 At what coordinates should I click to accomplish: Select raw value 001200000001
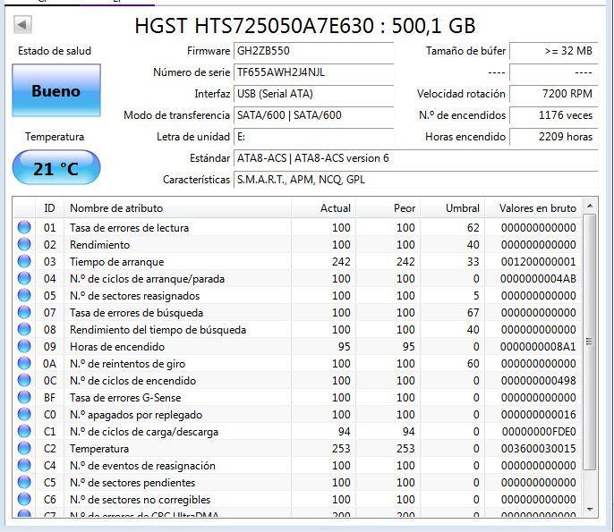click(539, 262)
